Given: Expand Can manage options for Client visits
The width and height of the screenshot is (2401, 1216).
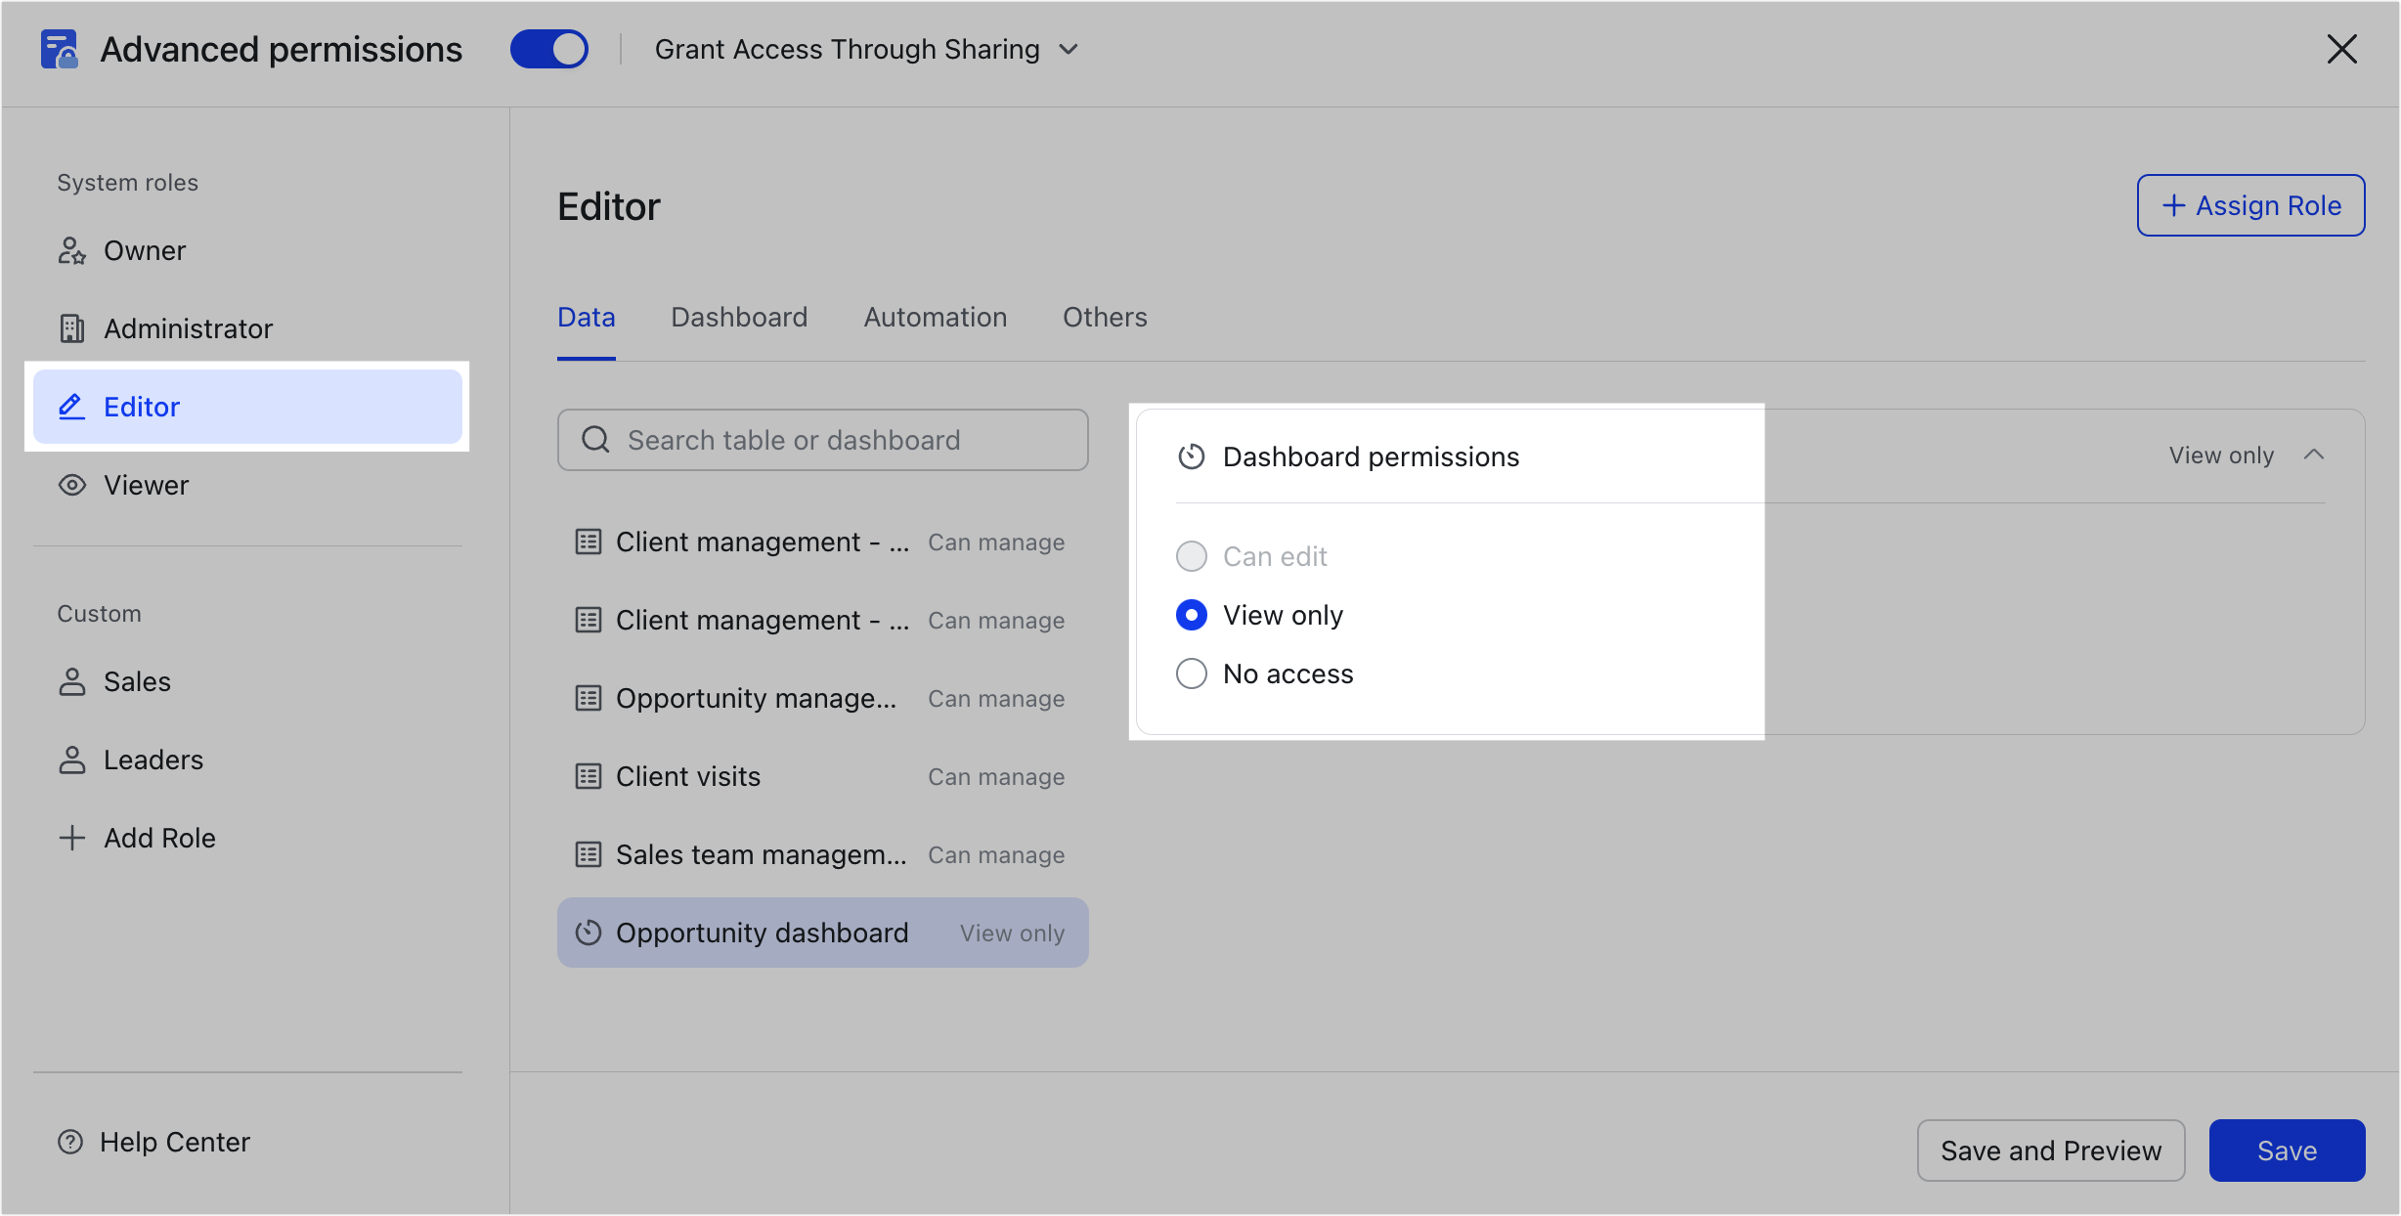Looking at the screenshot, I should pyautogui.click(x=996, y=776).
